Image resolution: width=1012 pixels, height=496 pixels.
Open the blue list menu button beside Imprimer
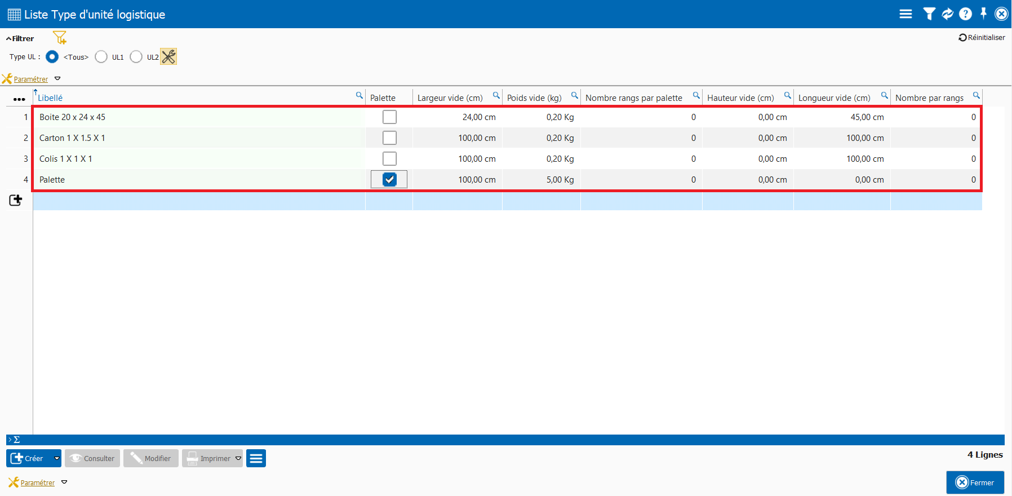pyautogui.click(x=256, y=458)
